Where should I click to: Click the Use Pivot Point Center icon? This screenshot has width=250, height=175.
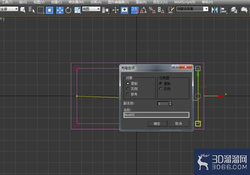click(105, 10)
